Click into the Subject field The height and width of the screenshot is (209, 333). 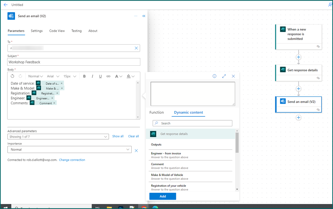pos(74,62)
